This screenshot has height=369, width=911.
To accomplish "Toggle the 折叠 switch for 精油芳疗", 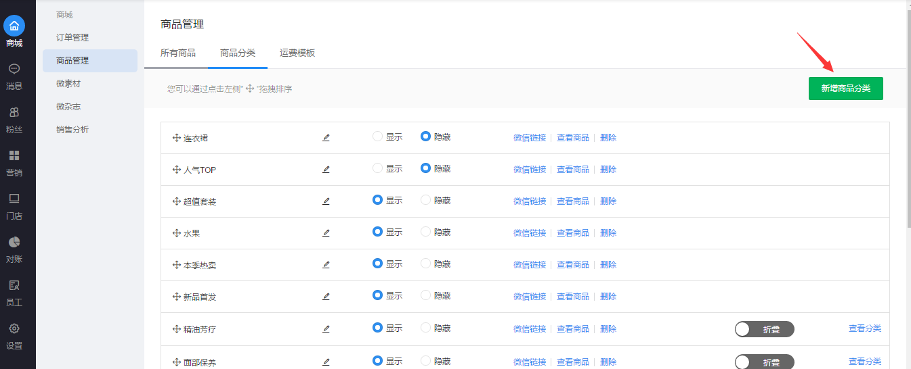I will [x=764, y=329].
